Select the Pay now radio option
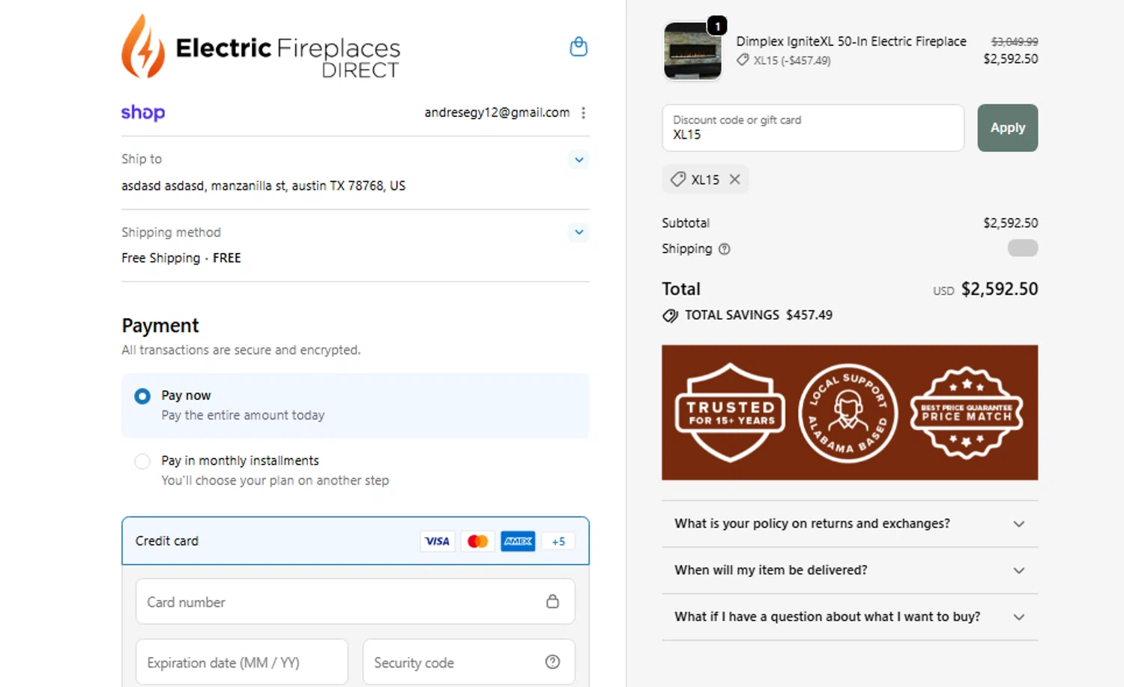1124x687 pixels. [x=142, y=396]
